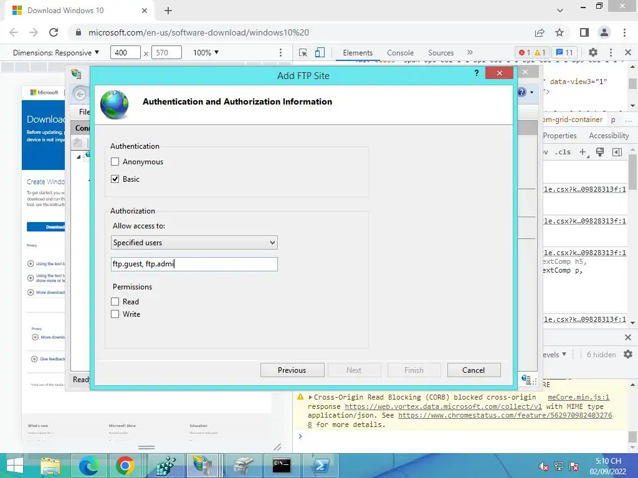This screenshot has width=638, height=478.
Task: Open DevTools settings gear
Action: pyautogui.click(x=593, y=52)
